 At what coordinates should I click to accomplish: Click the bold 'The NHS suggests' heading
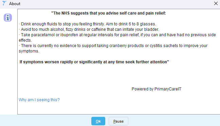coord(108,13)
